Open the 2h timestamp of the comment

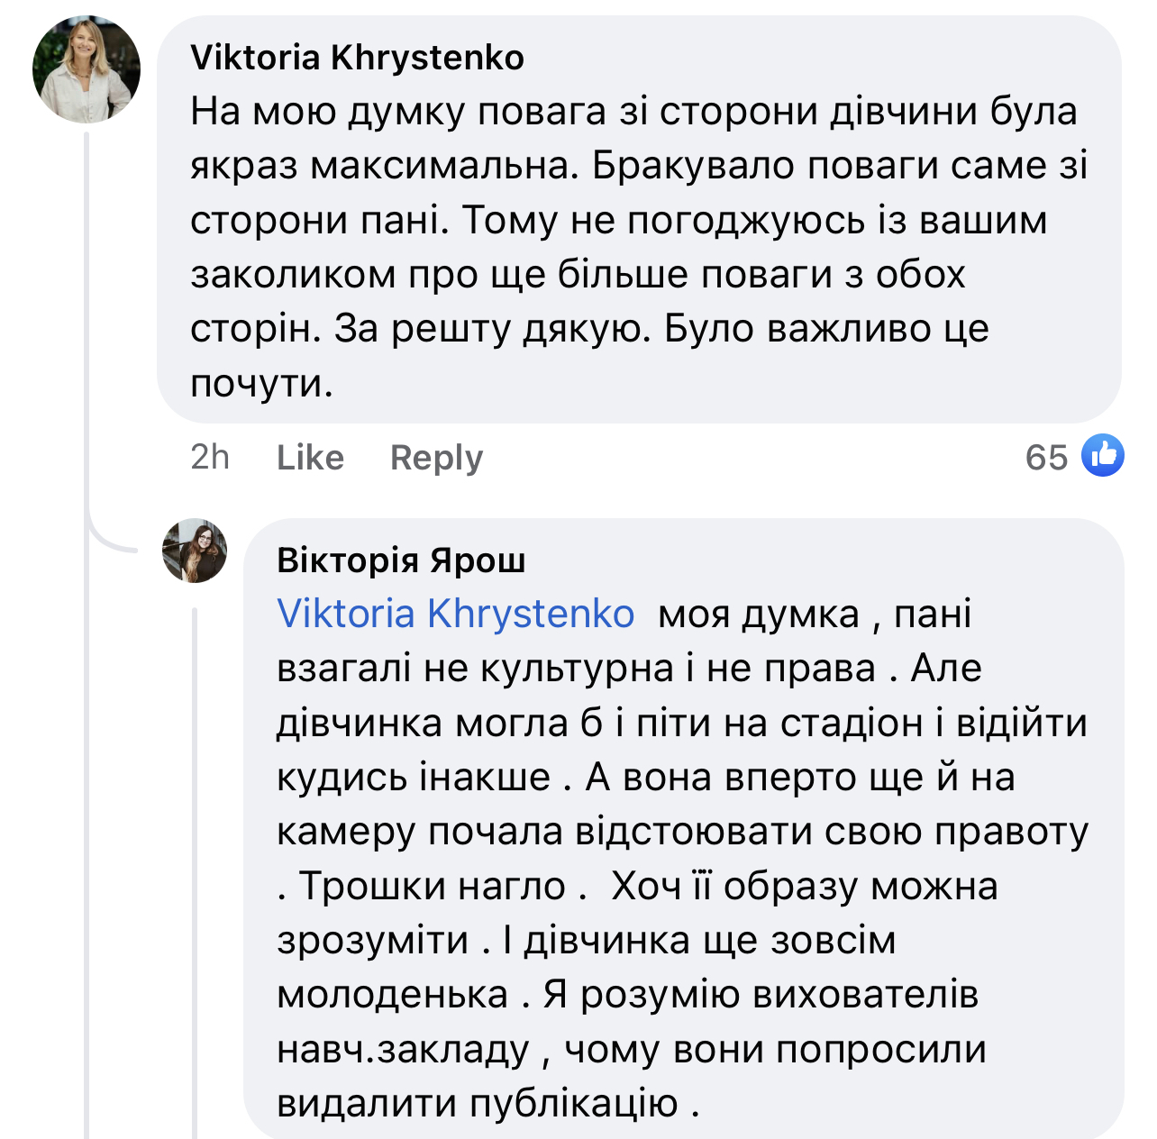[x=210, y=458]
